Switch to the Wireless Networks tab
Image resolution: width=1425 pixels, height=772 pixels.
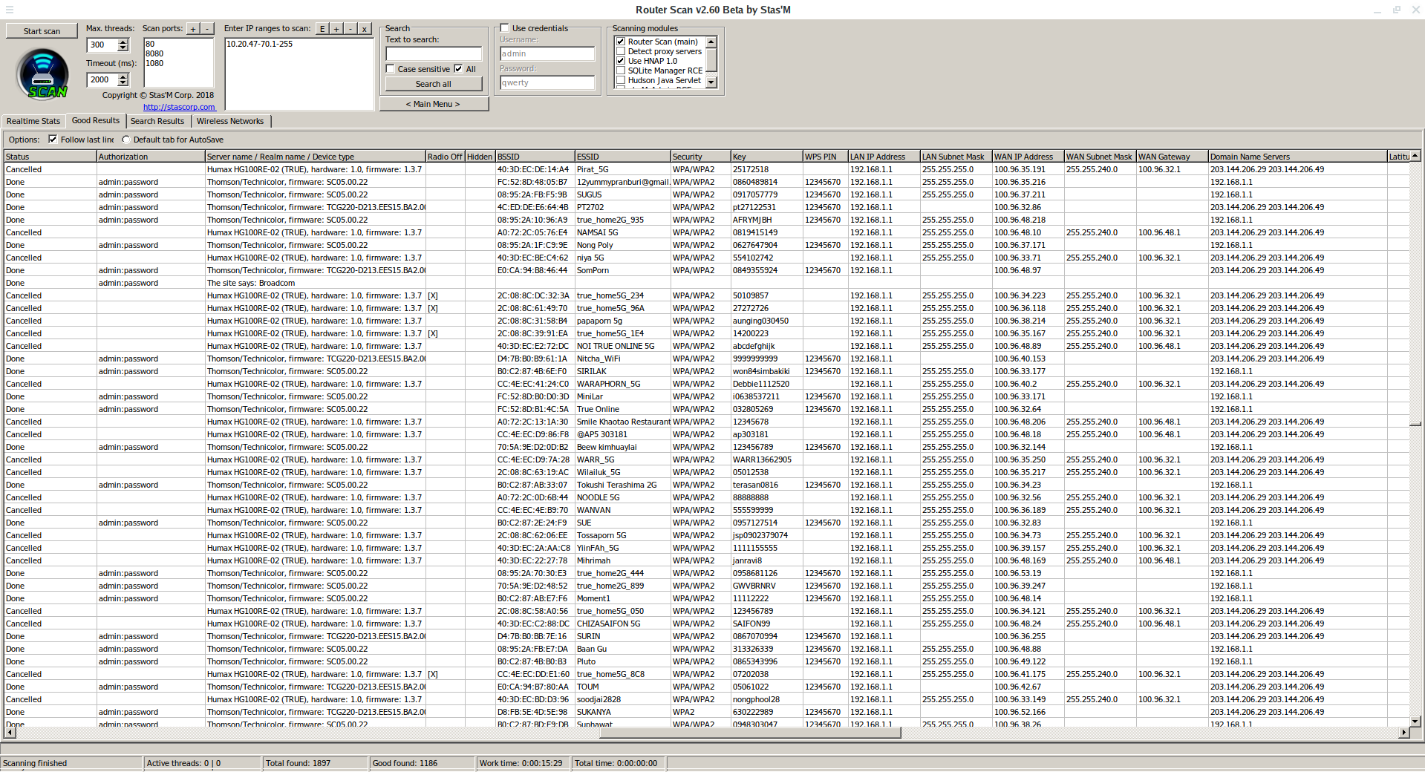tap(230, 121)
